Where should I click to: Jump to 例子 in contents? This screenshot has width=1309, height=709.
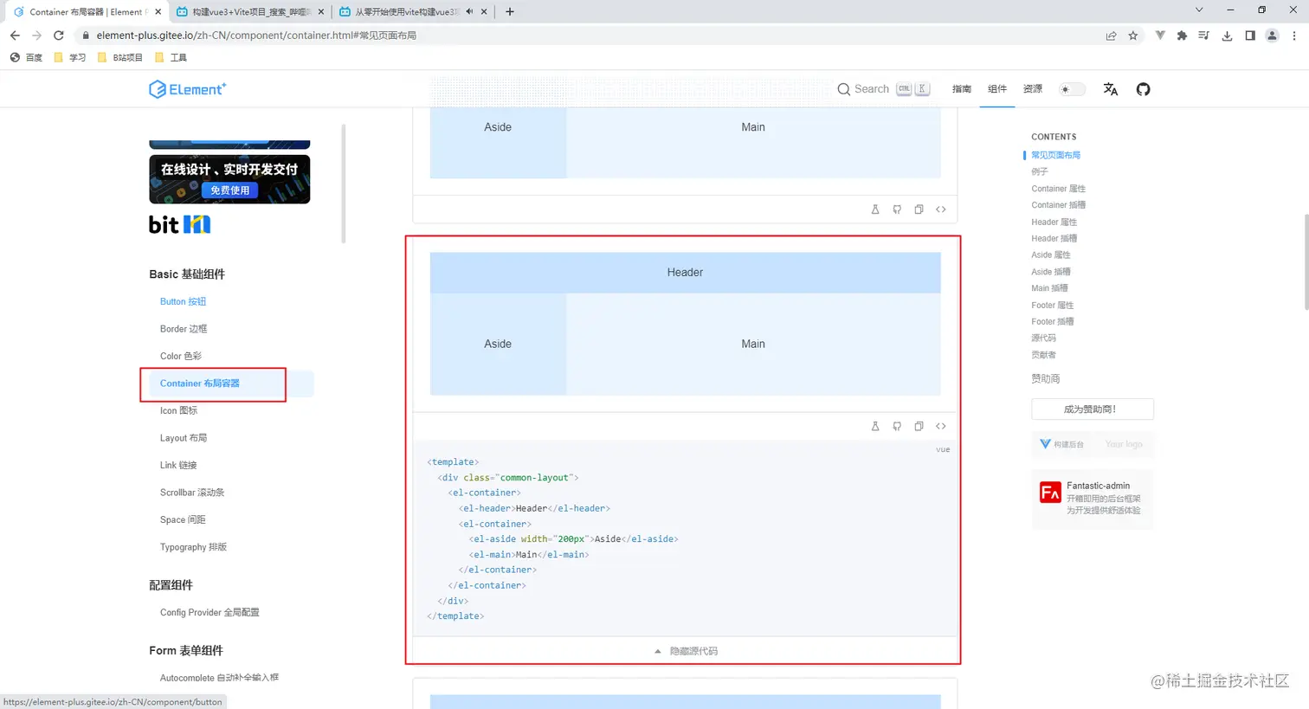click(x=1040, y=171)
